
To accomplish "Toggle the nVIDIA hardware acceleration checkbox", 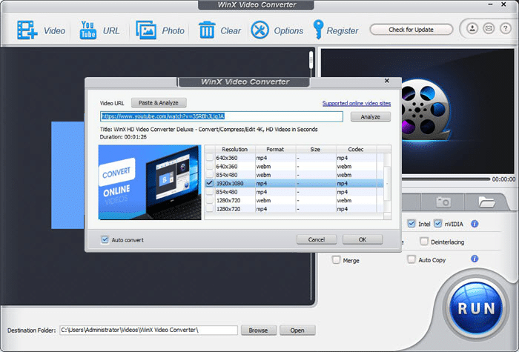I will coord(438,224).
